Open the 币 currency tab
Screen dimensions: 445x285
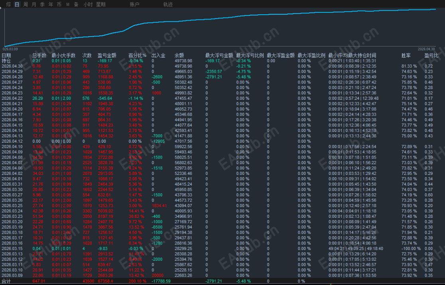[59, 4]
